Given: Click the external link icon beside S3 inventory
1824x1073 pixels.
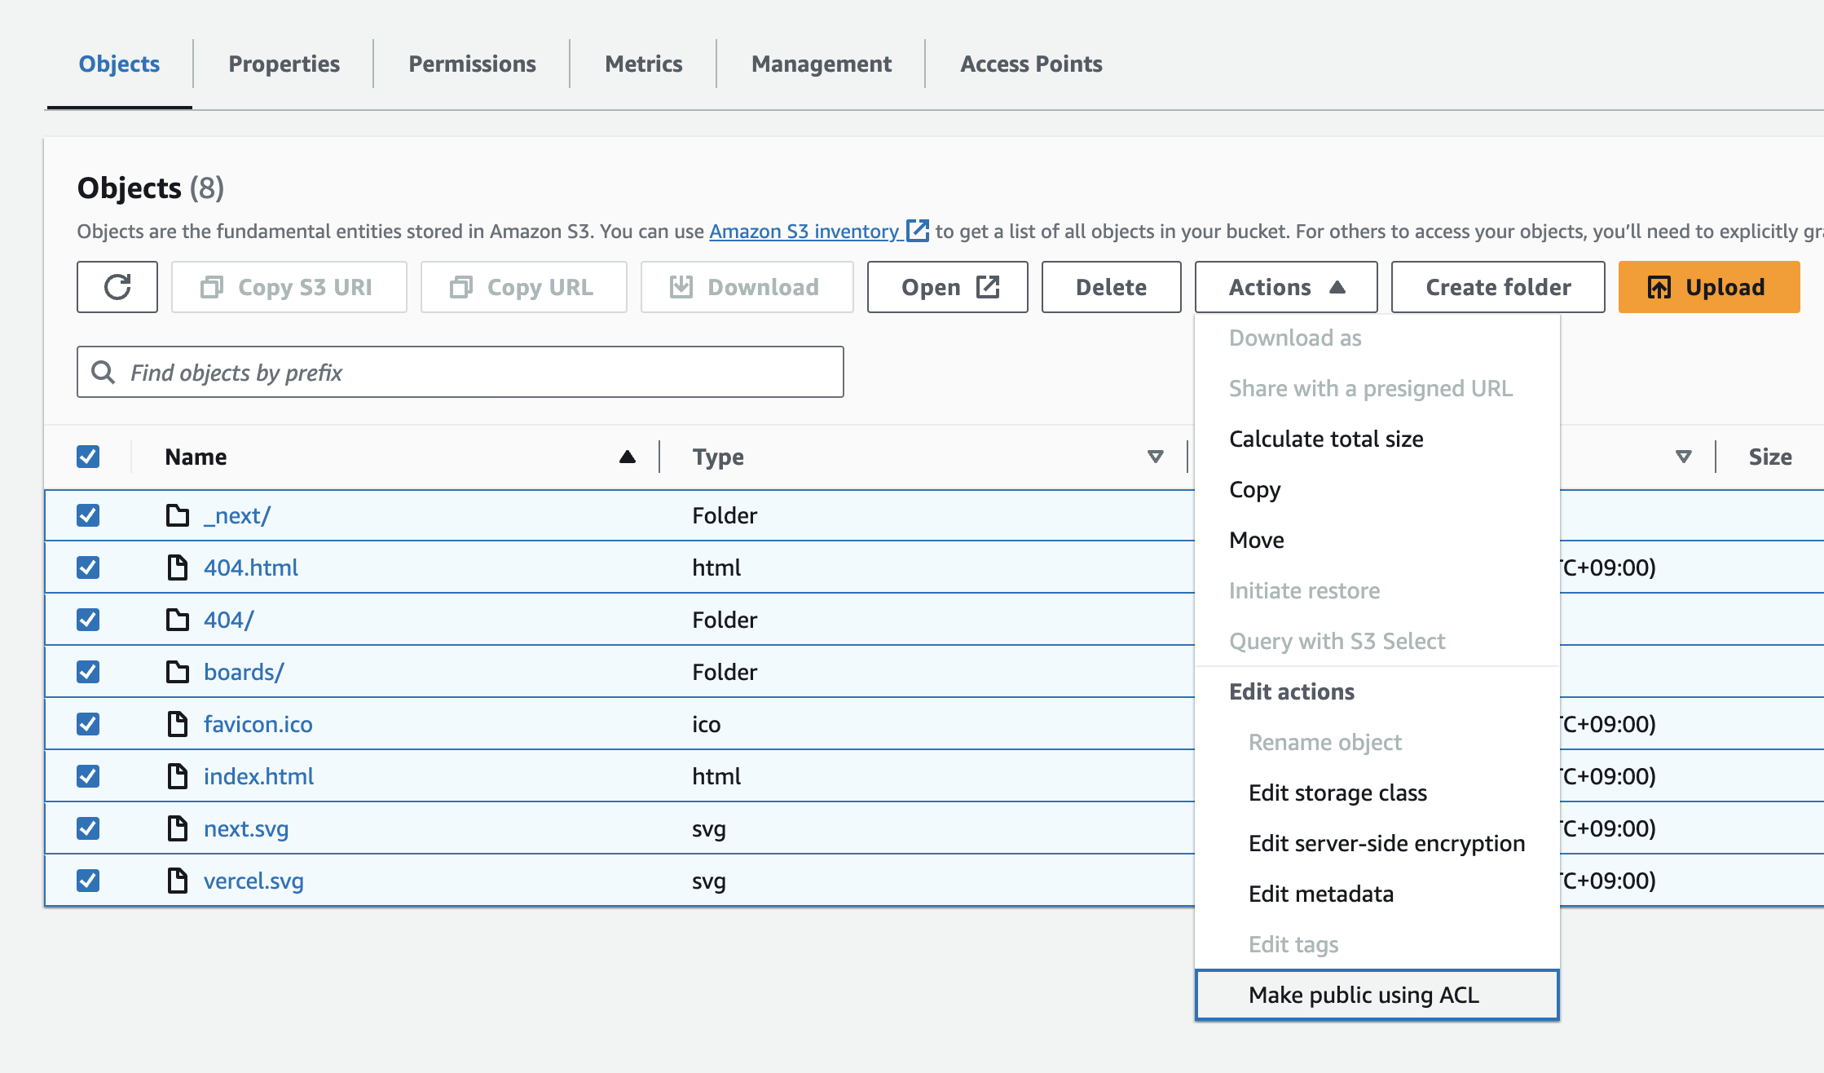Looking at the screenshot, I should coord(918,231).
